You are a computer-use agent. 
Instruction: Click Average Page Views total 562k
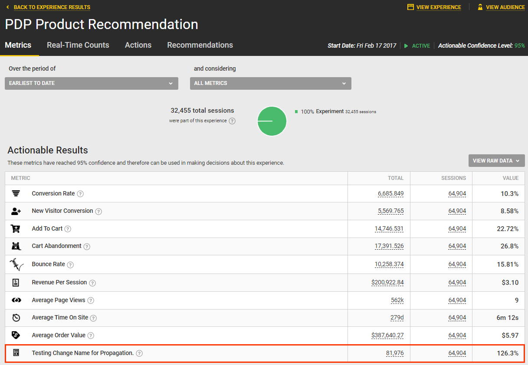coord(397,300)
